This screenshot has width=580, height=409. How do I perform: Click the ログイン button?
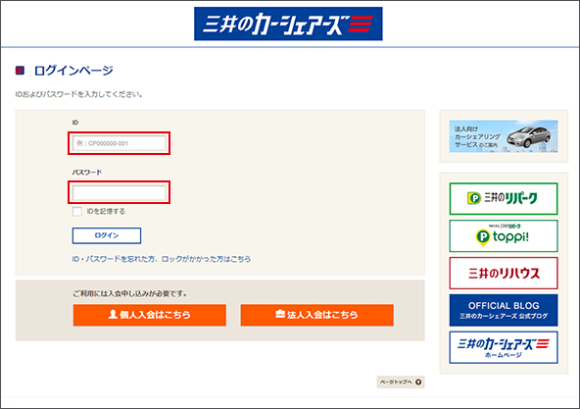[x=107, y=235]
